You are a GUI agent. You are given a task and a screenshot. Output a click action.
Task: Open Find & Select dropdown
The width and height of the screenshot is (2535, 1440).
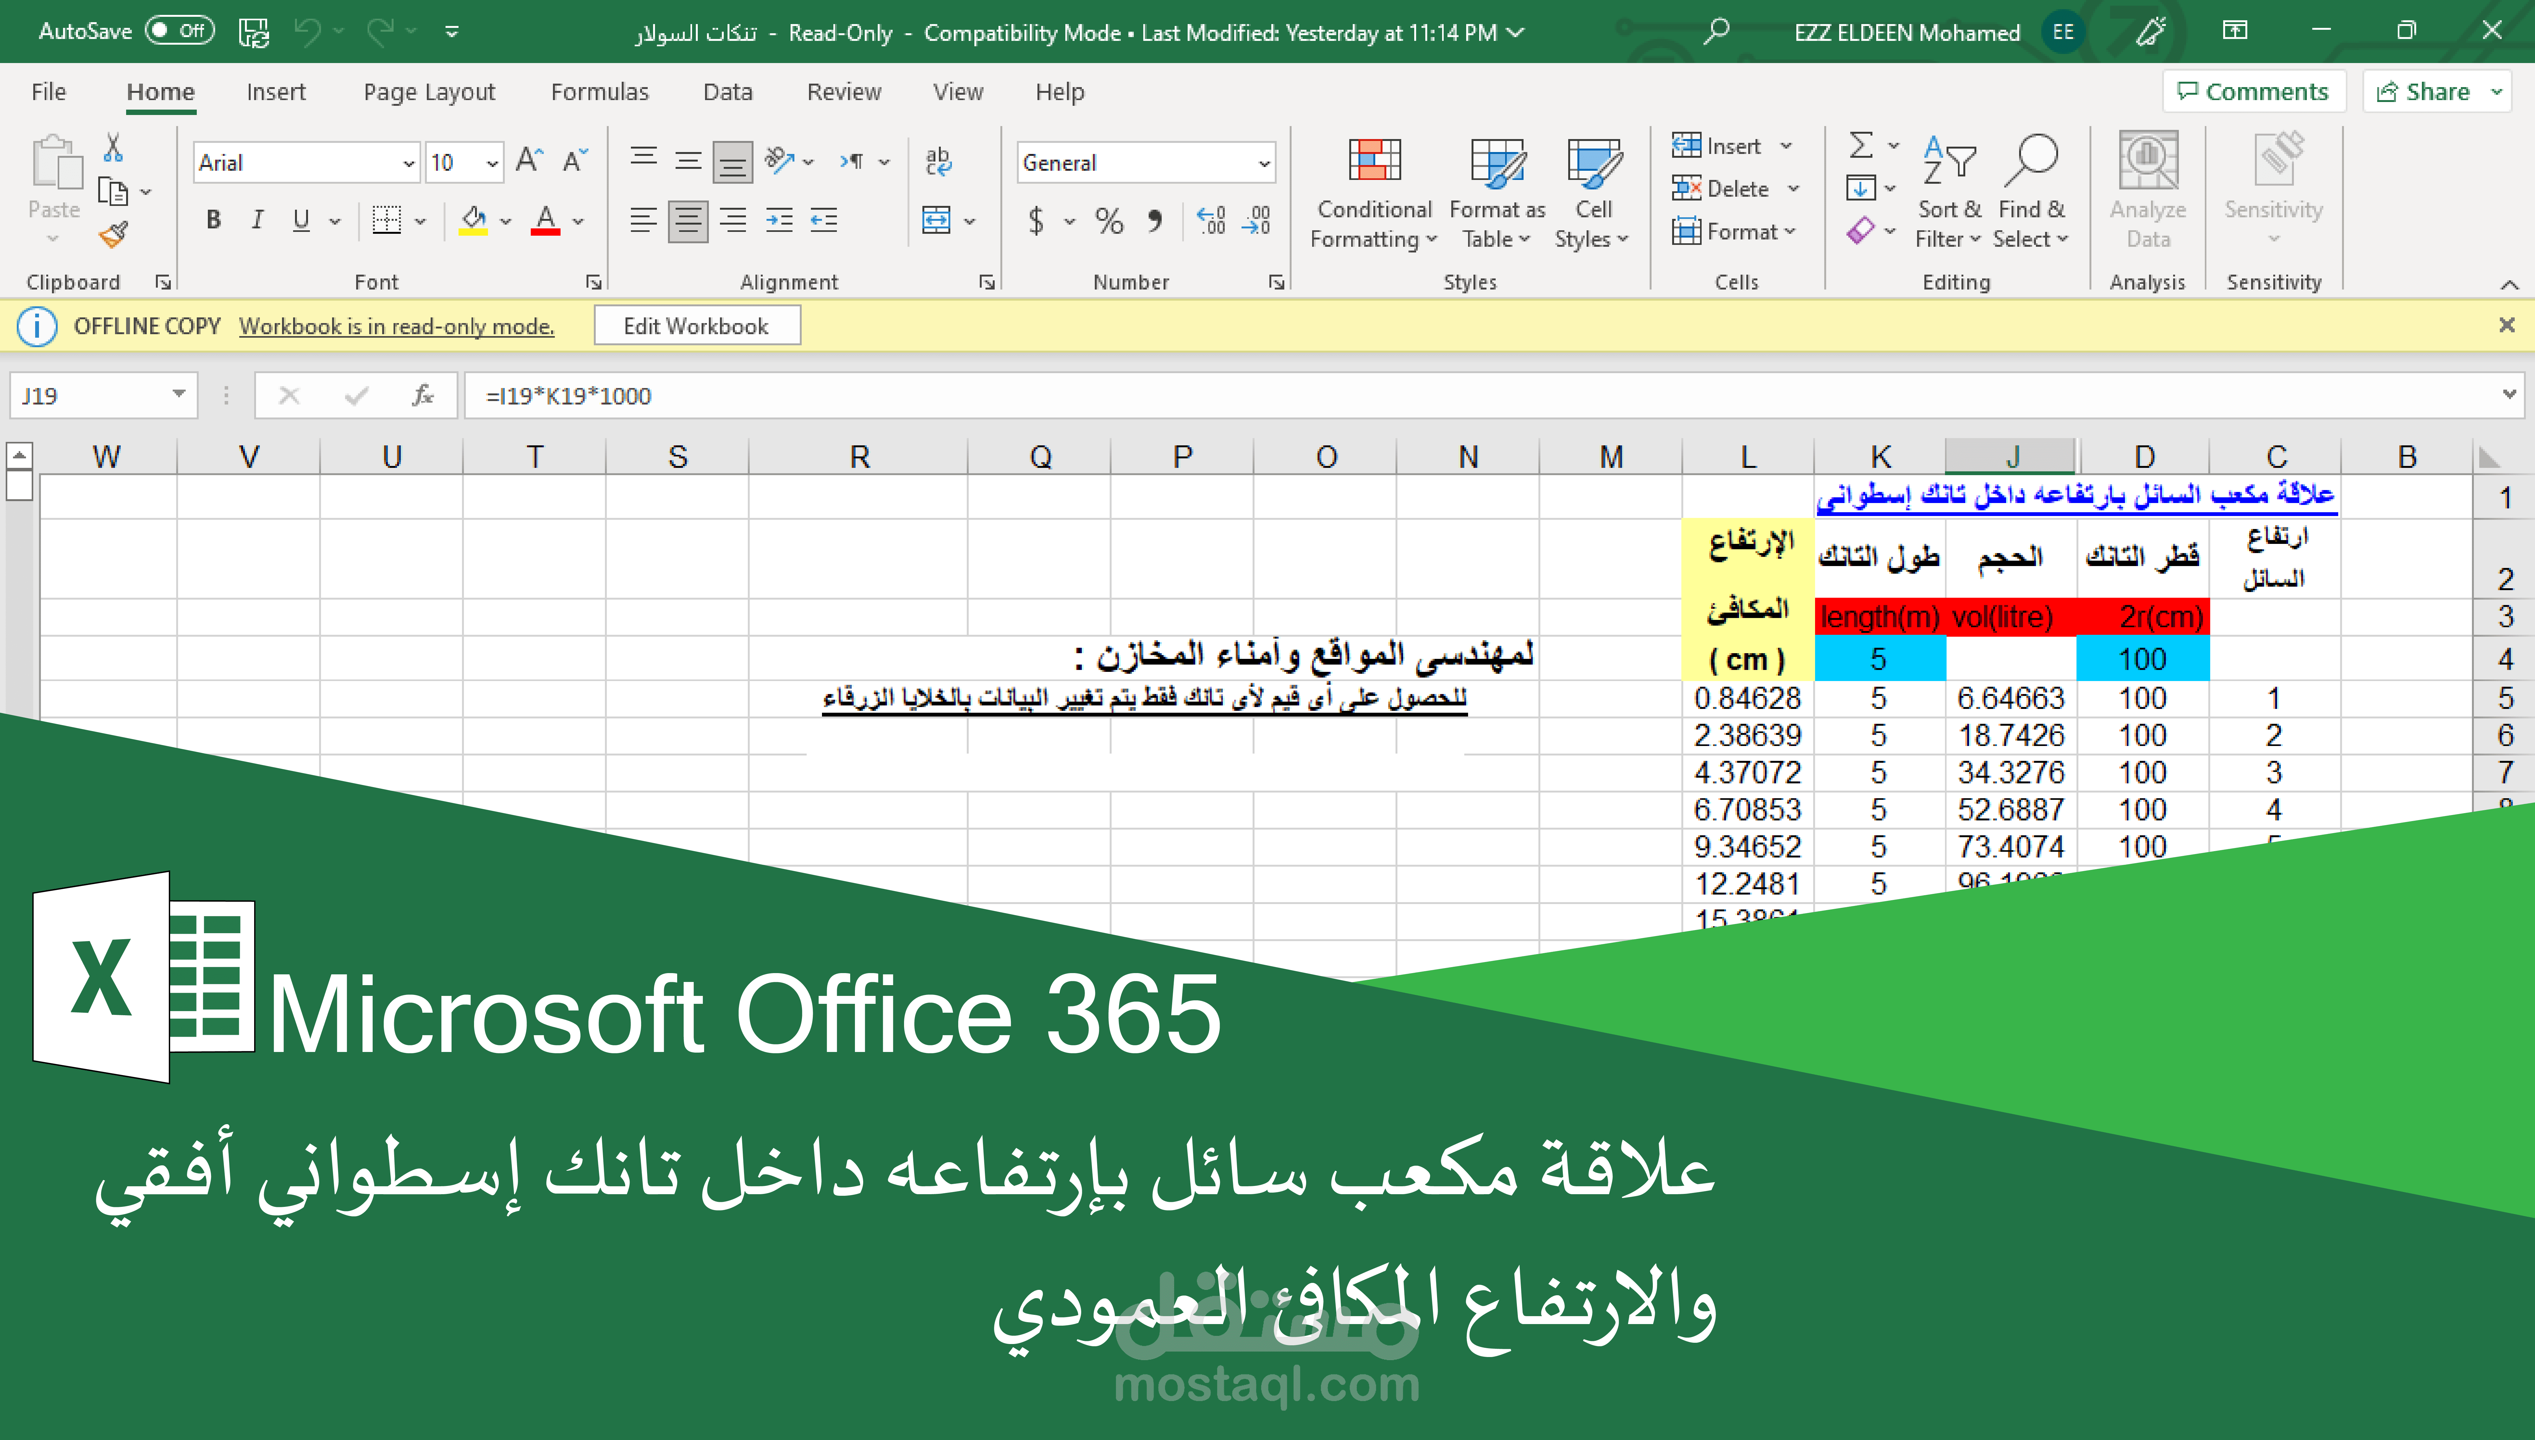2031,193
